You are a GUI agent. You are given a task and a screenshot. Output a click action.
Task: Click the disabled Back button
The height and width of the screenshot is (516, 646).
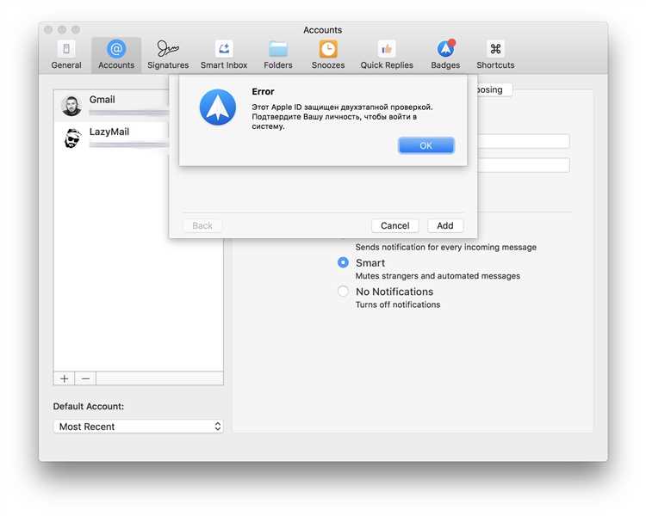point(202,225)
